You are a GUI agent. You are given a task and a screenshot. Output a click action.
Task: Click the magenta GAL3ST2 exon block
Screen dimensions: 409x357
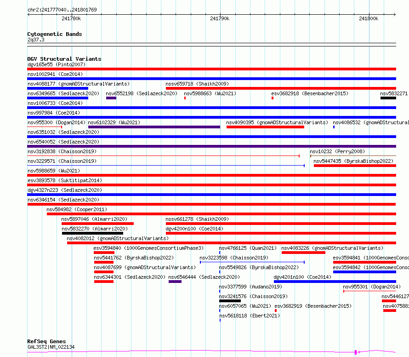tap(356, 352)
